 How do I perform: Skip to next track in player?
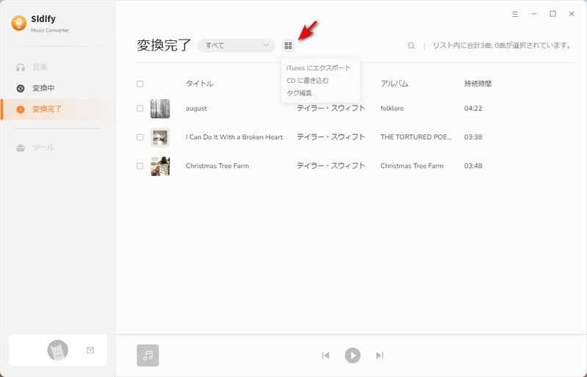(379, 355)
